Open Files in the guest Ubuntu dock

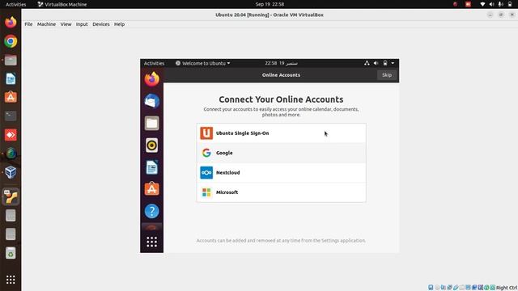(151, 123)
